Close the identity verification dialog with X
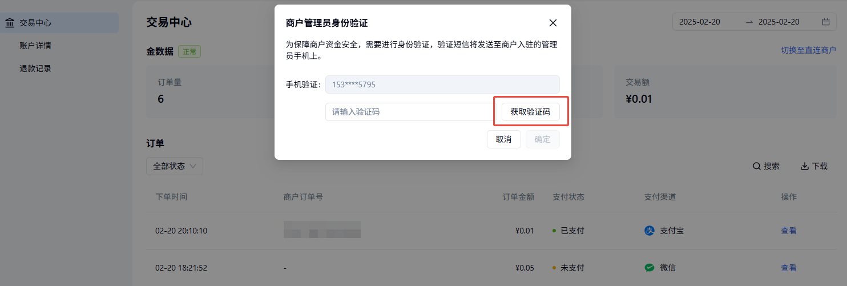847x286 pixels. pyautogui.click(x=552, y=23)
